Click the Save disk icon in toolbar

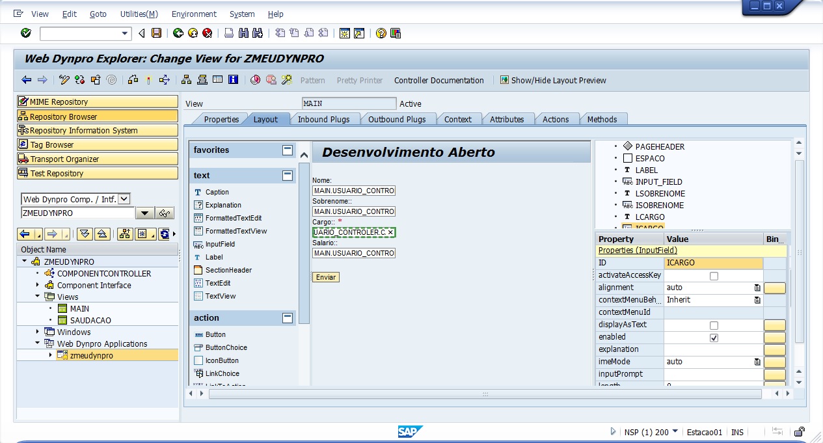click(x=156, y=33)
